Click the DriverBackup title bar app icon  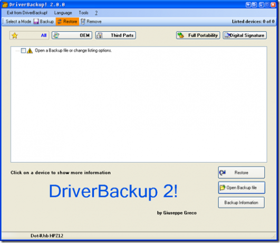(5, 5)
